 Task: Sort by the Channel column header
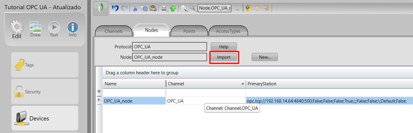[x=203, y=84]
